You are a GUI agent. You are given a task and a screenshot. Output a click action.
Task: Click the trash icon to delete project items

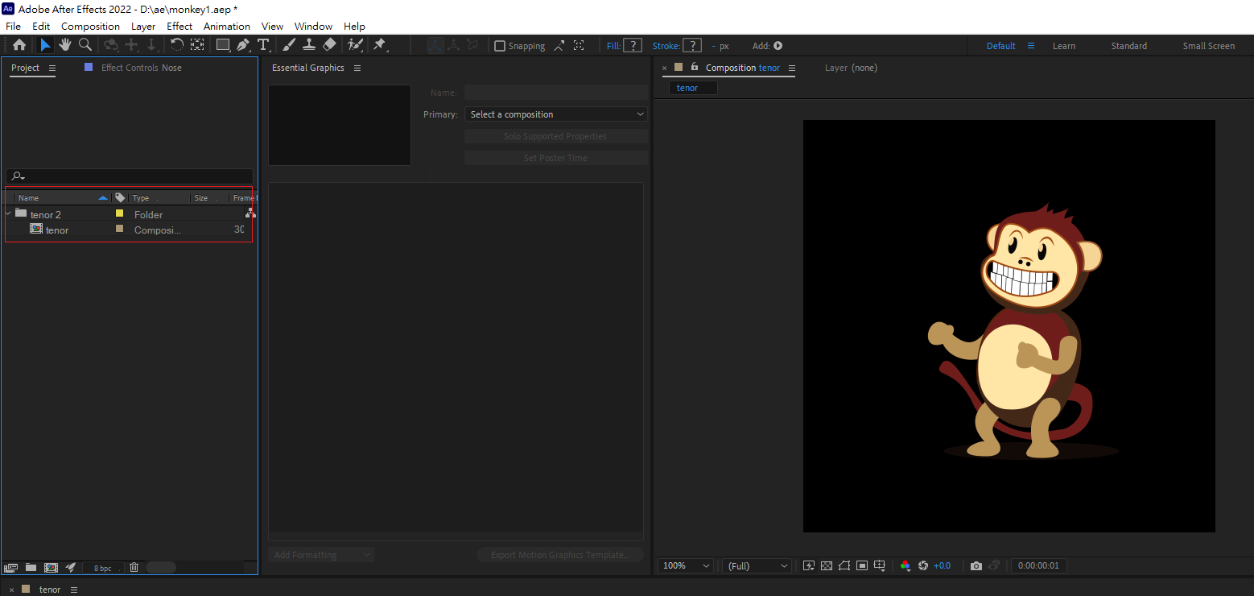134,568
